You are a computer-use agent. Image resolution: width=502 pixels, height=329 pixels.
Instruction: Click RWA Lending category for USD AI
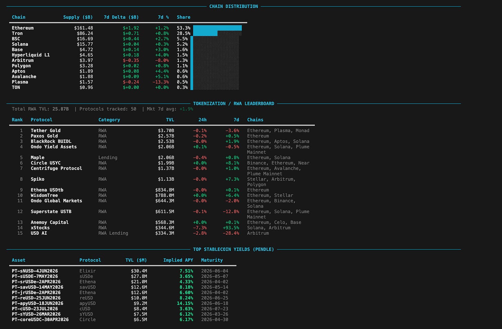coord(113,233)
